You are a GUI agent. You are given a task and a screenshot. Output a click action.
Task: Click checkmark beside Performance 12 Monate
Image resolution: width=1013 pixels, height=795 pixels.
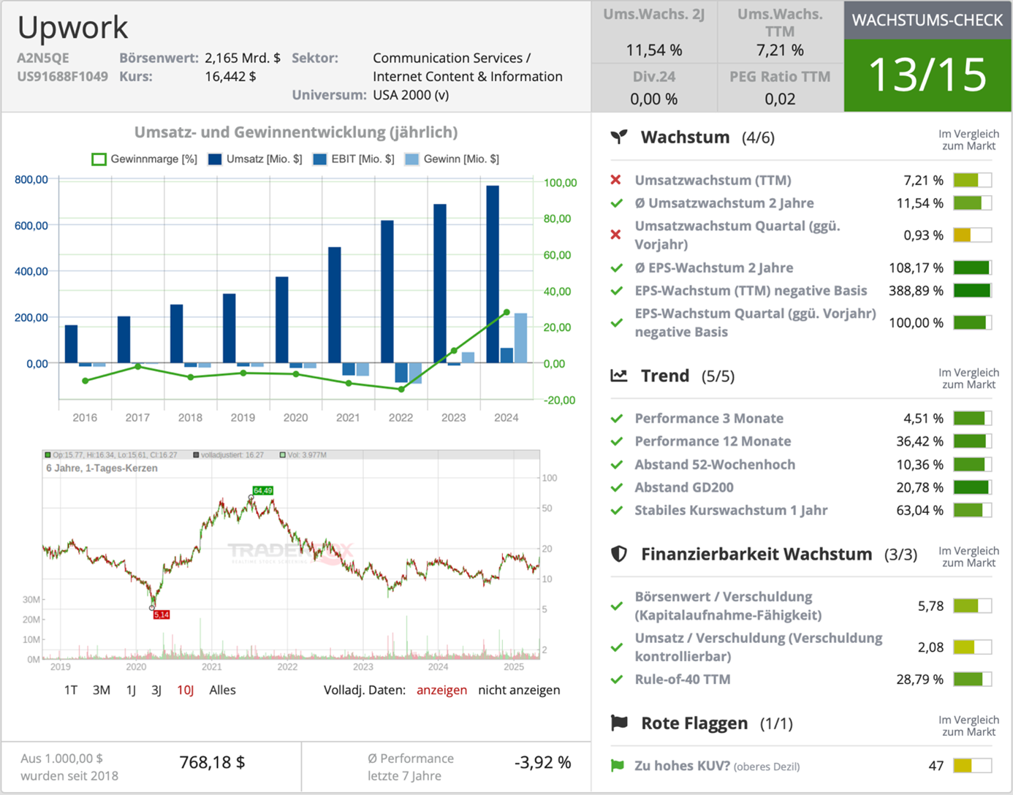(x=616, y=441)
